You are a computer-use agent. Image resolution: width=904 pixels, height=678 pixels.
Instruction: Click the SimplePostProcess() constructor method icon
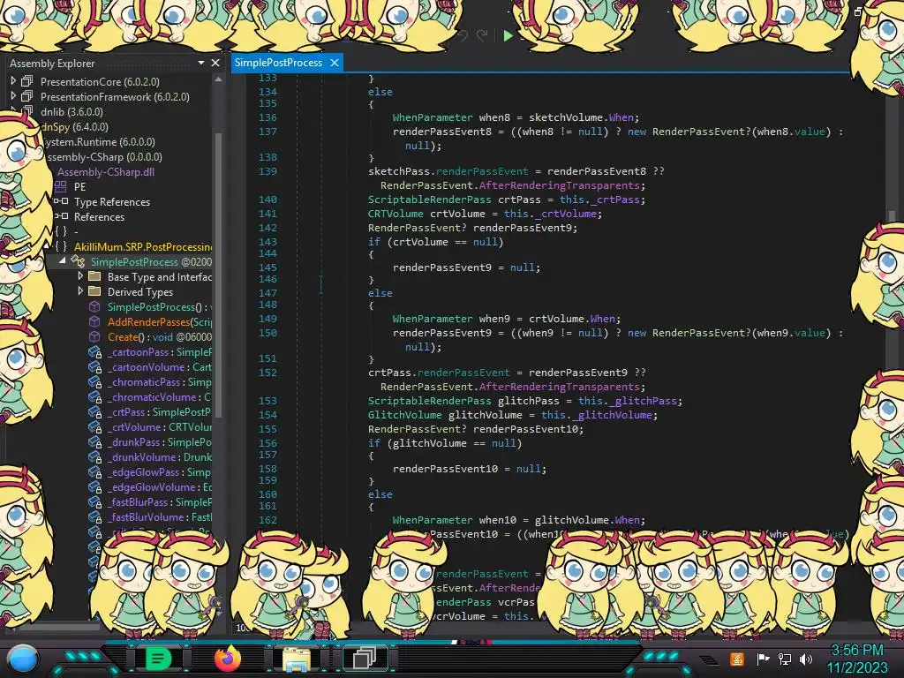coord(94,306)
